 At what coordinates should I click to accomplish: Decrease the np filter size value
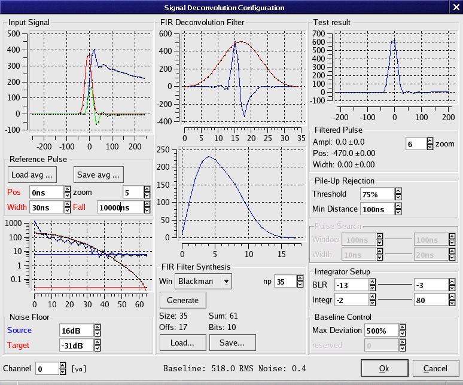(300, 285)
